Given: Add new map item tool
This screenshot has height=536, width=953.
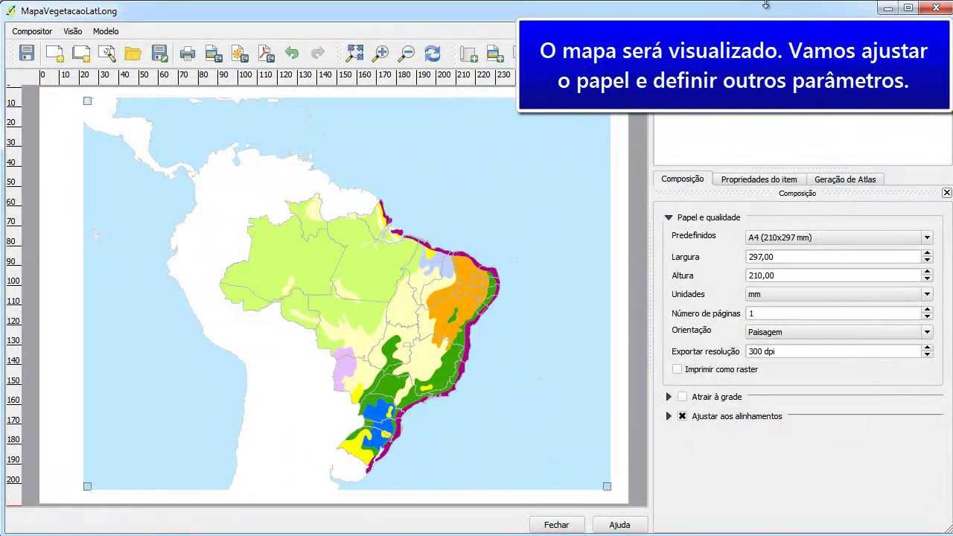Looking at the screenshot, I should tap(468, 53).
